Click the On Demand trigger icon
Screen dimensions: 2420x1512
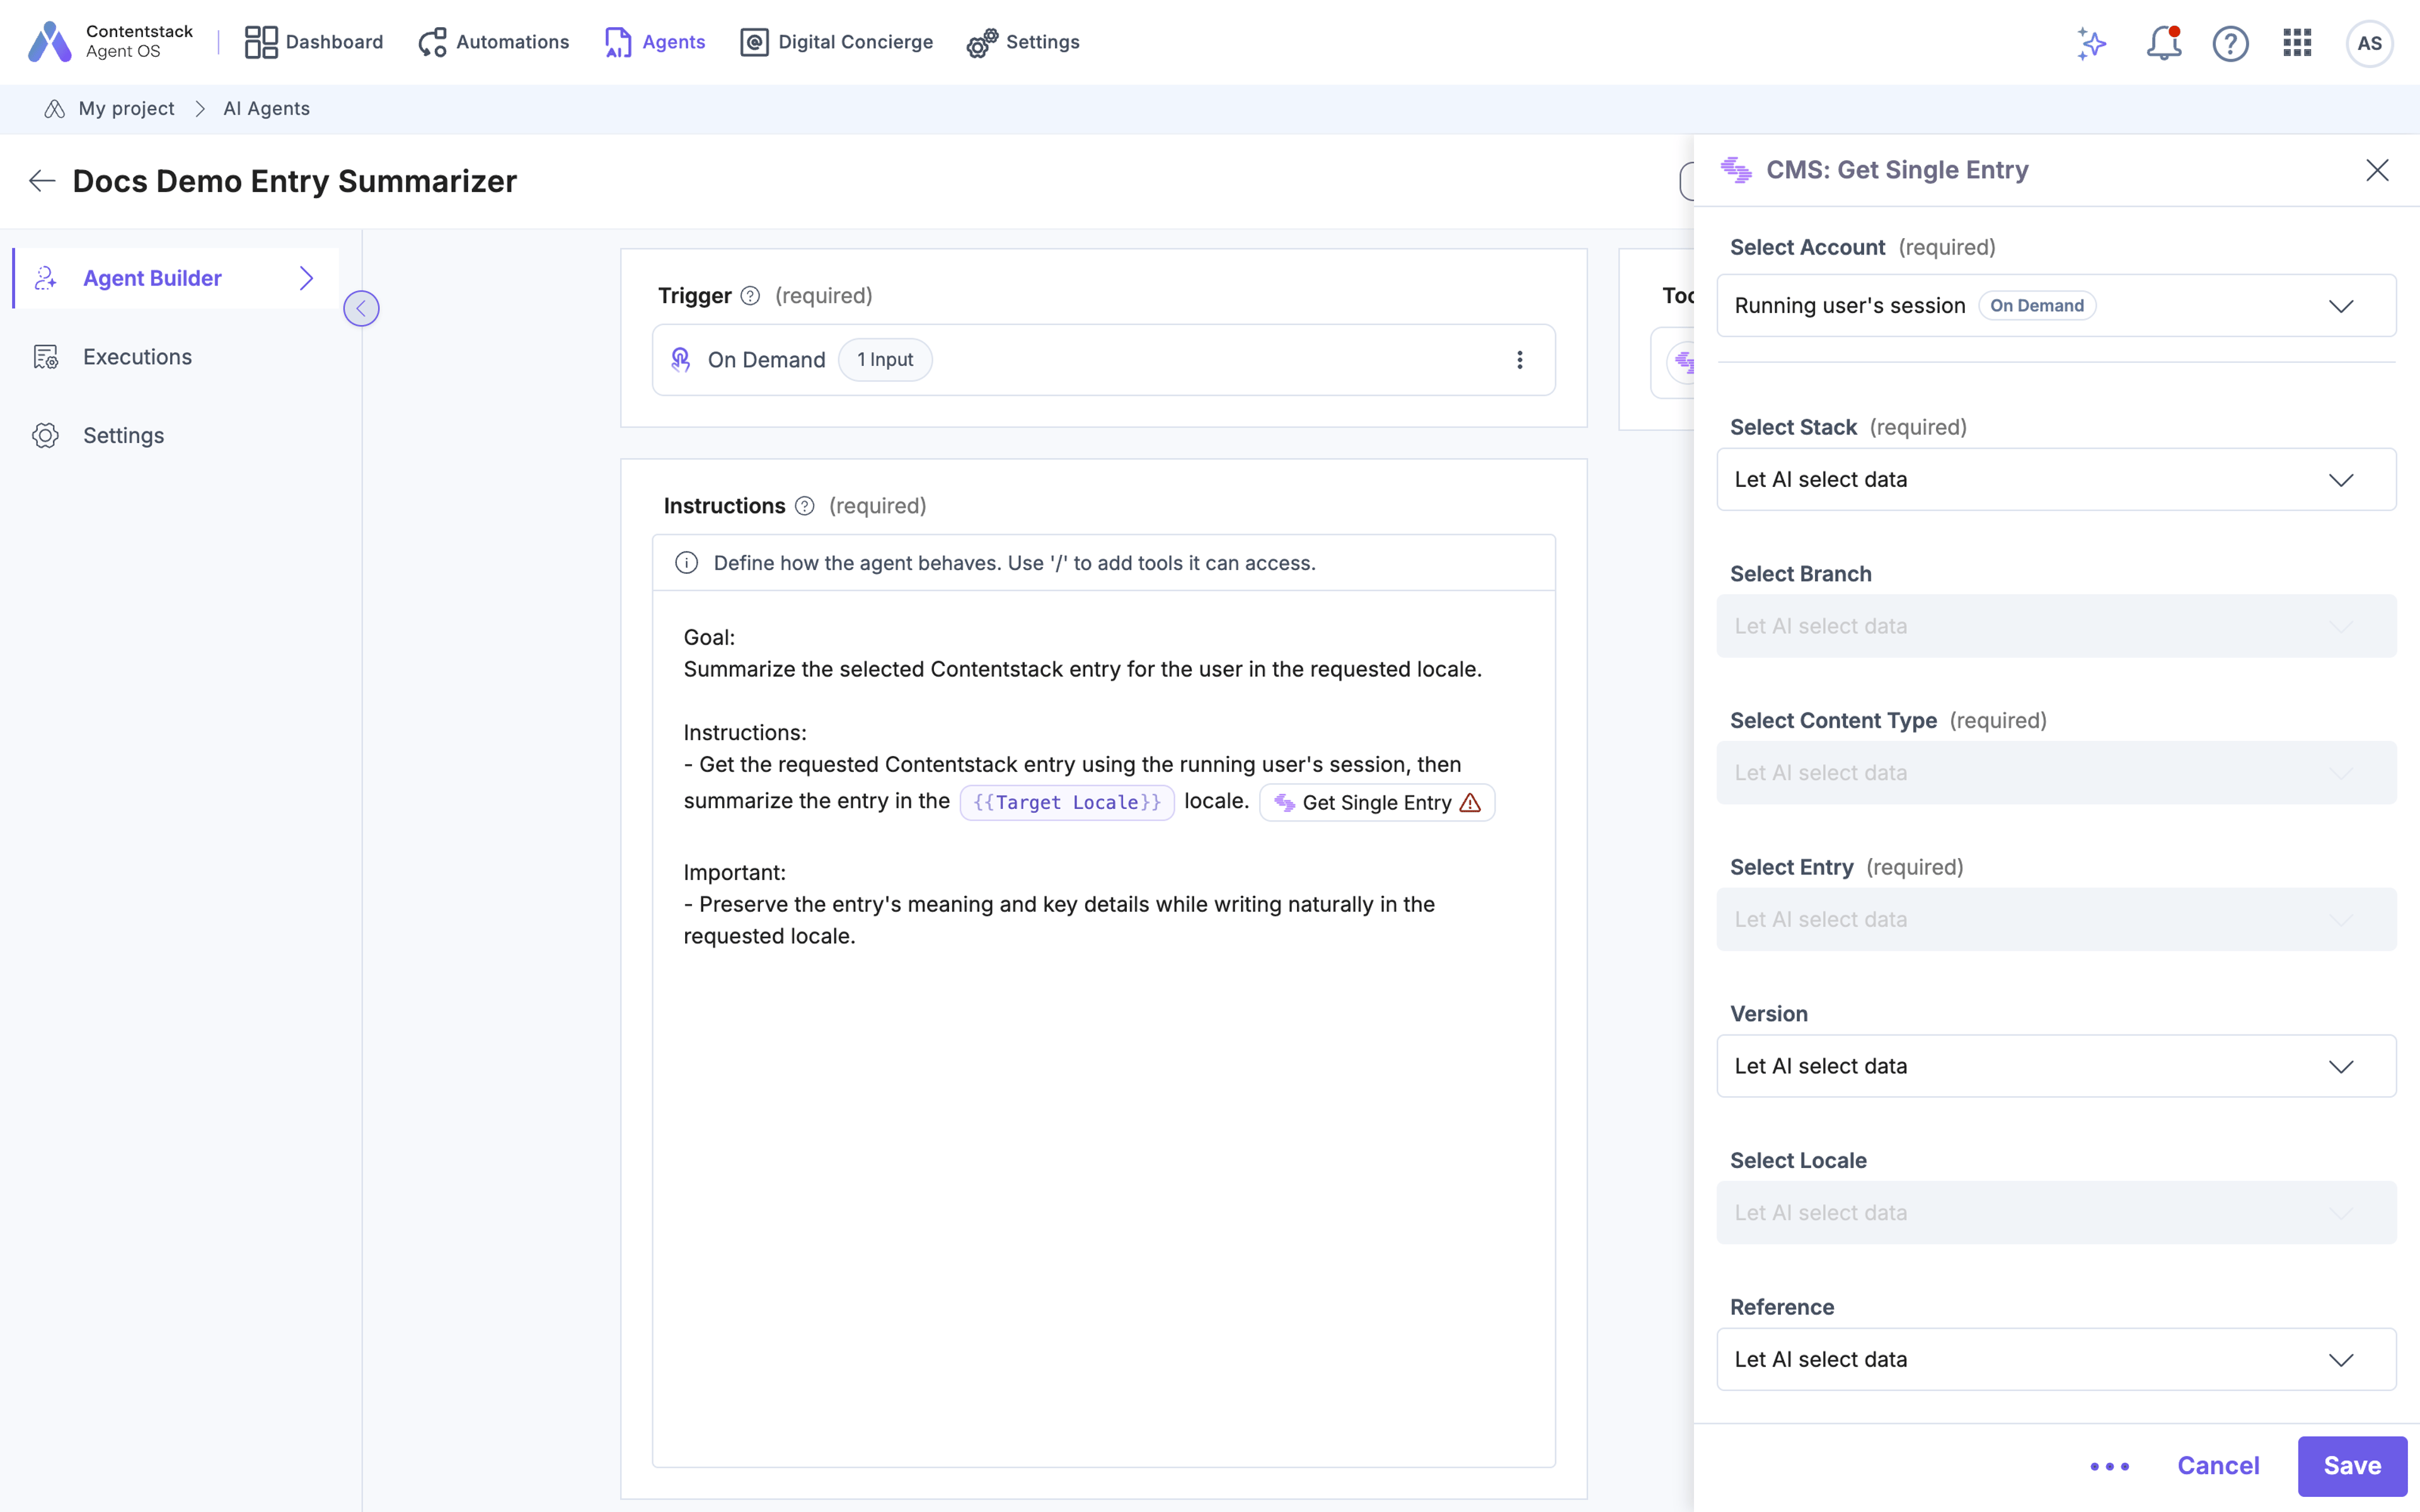(681, 360)
